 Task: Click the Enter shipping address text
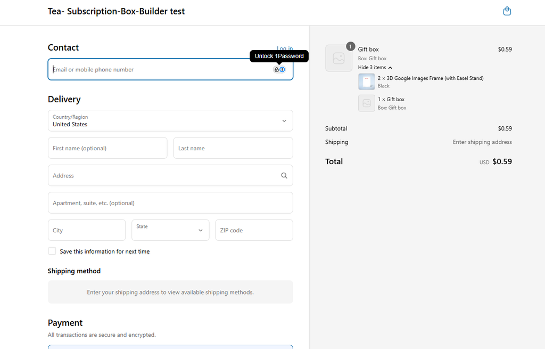click(x=482, y=142)
